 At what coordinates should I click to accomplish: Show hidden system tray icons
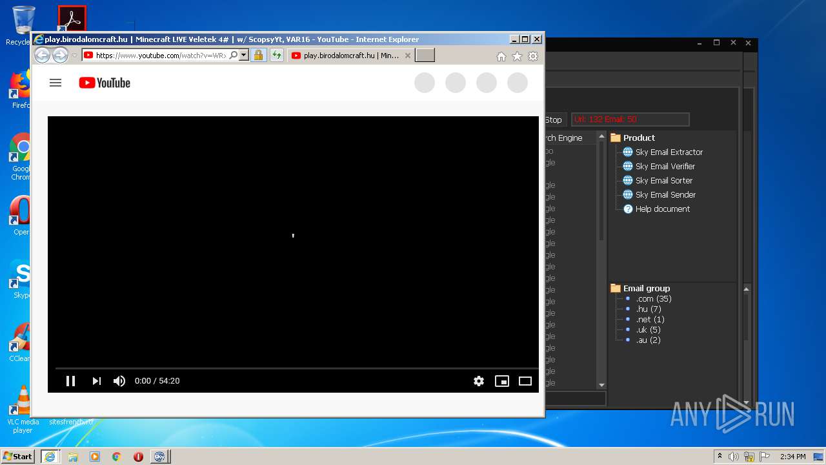[x=720, y=457]
